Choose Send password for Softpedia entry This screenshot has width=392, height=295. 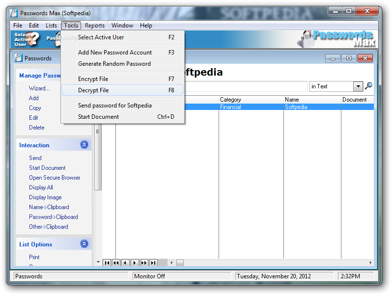[x=122, y=106]
